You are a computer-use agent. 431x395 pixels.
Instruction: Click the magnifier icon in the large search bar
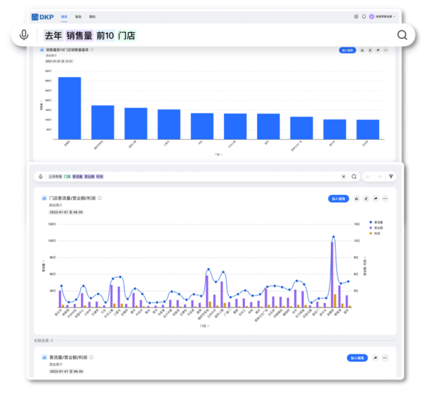[402, 35]
